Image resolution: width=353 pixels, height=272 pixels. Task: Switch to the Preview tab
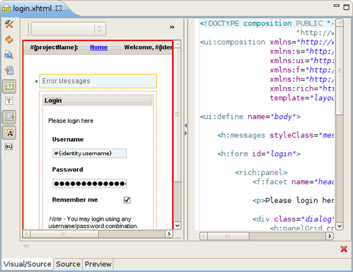tap(98, 264)
